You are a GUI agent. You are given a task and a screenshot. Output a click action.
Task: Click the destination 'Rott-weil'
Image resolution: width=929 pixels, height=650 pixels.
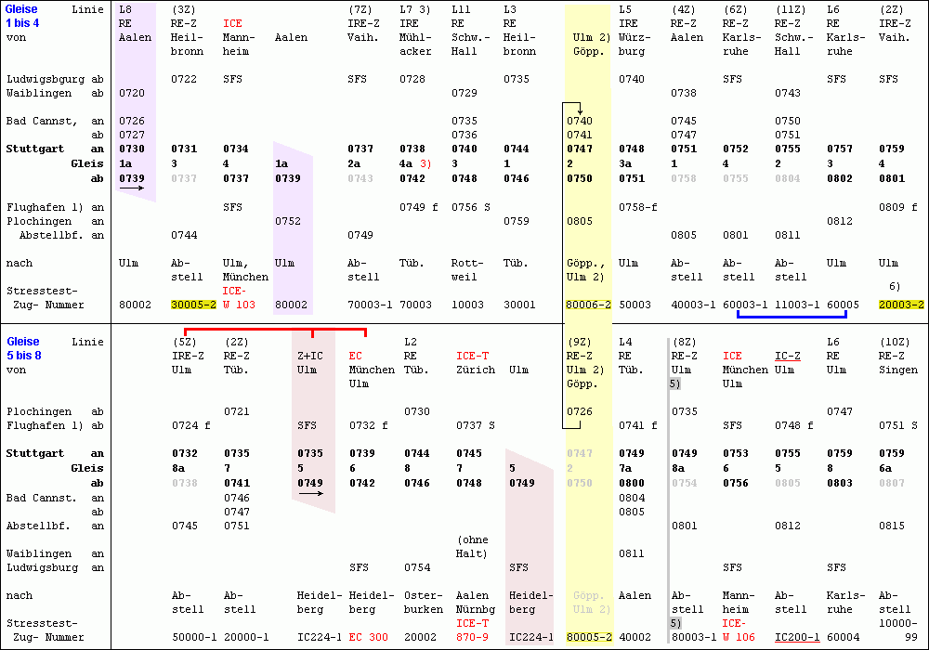coord(467,270)
